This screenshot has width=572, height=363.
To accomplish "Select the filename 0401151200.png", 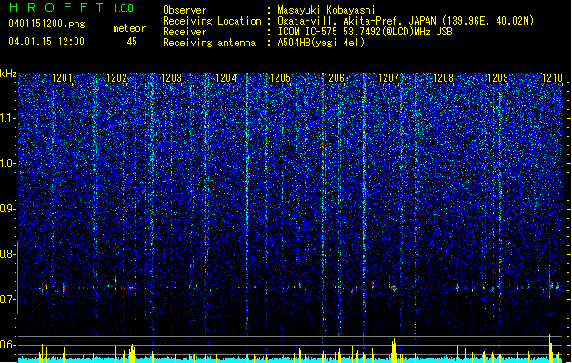I will click(46, 24).
